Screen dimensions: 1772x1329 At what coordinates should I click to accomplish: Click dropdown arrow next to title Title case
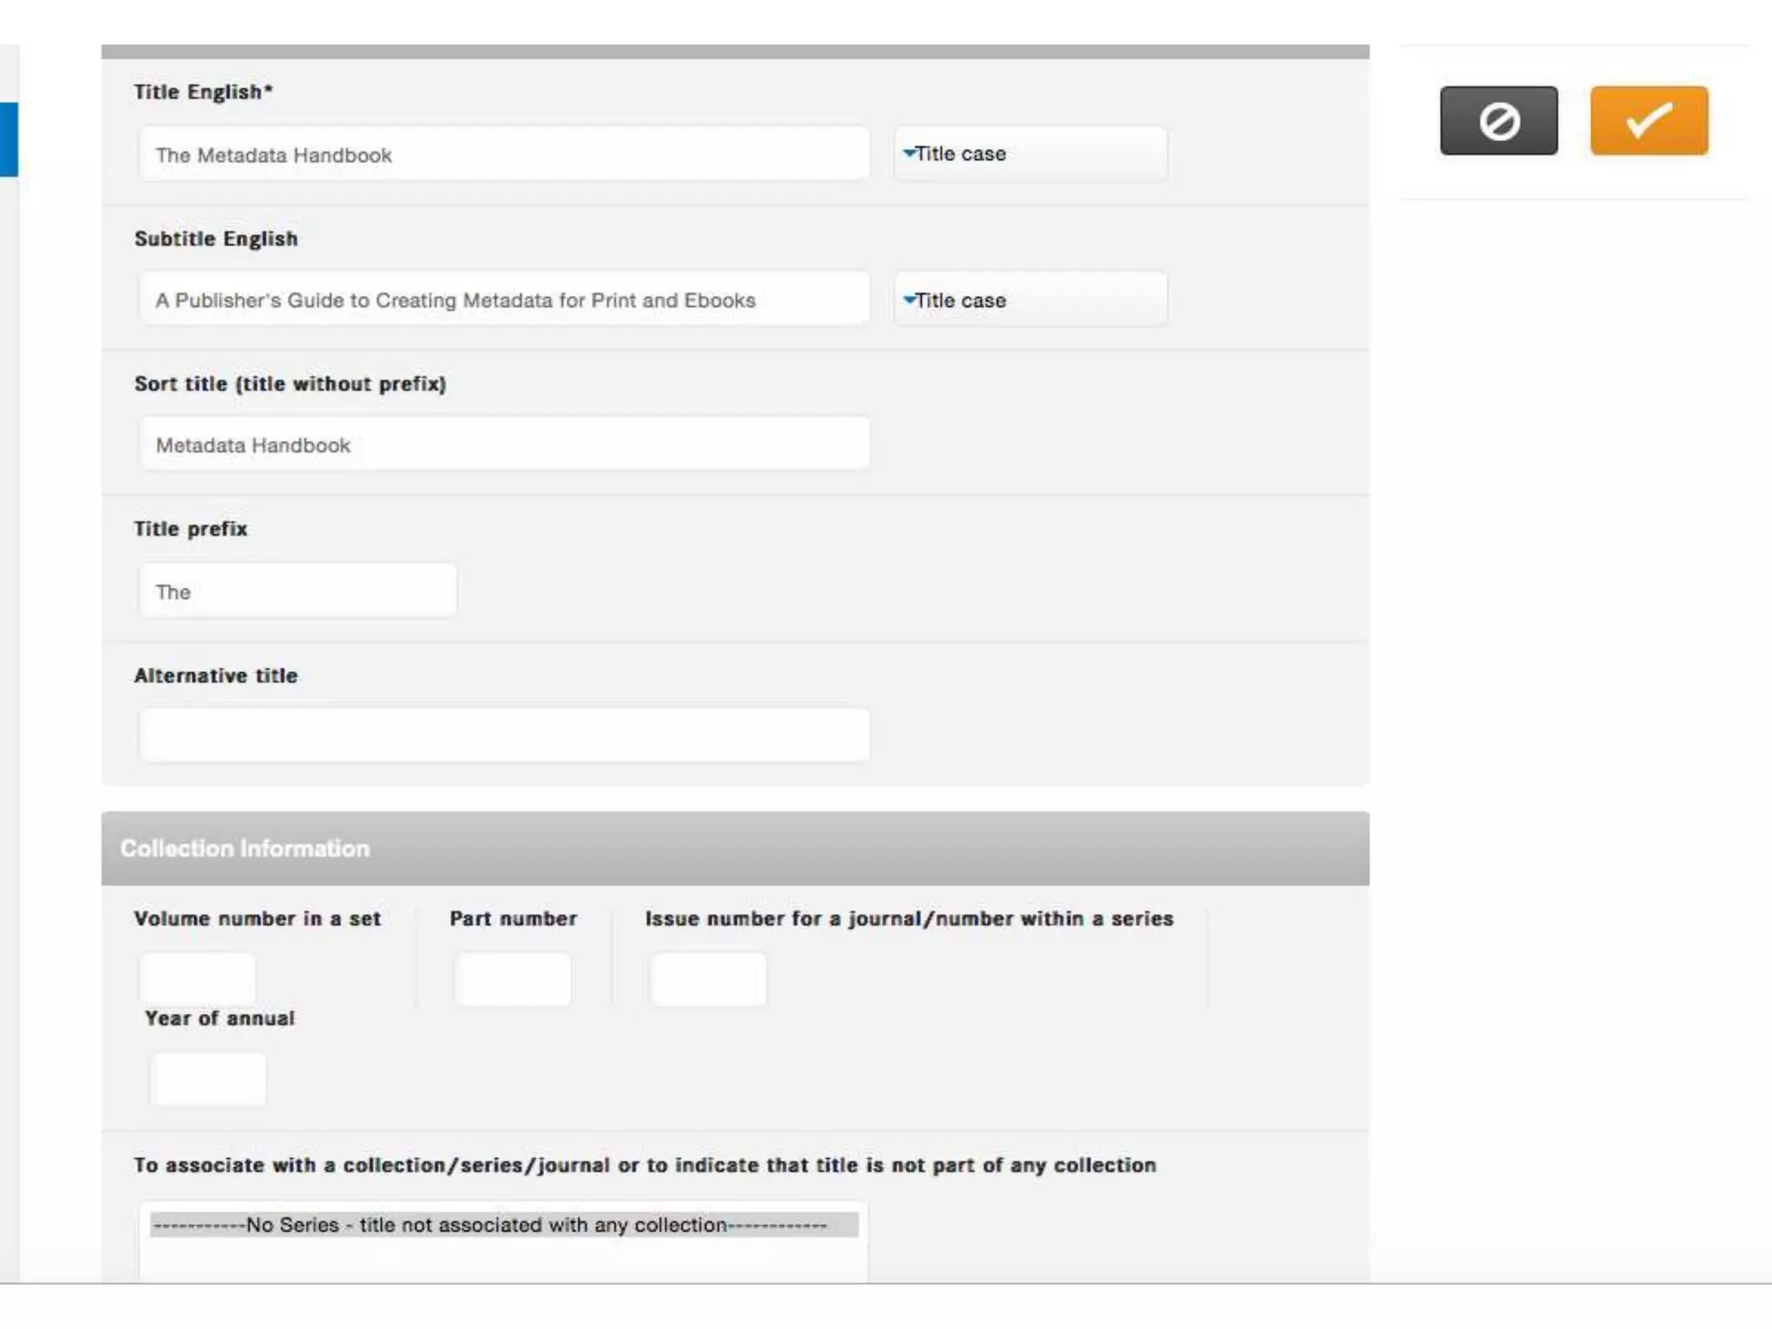(908, 152)
